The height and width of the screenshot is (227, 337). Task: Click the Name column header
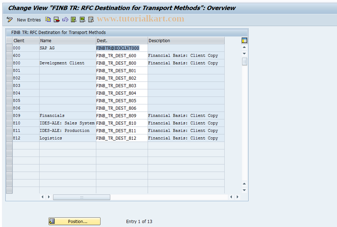(68, 40)
